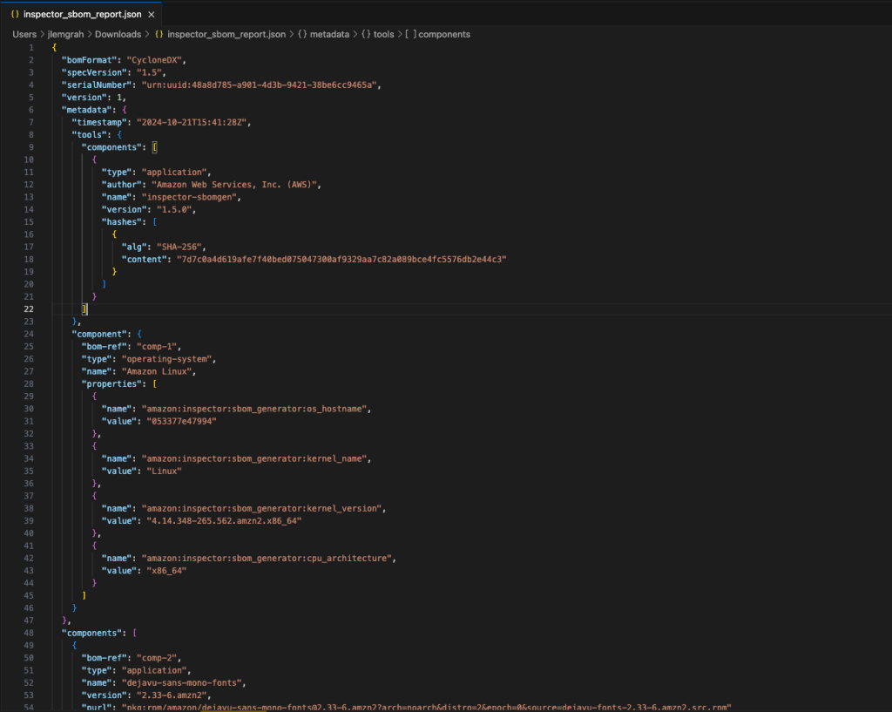Click the kernel_version property name
892x712 pixels.
click(x=261, y=508)
